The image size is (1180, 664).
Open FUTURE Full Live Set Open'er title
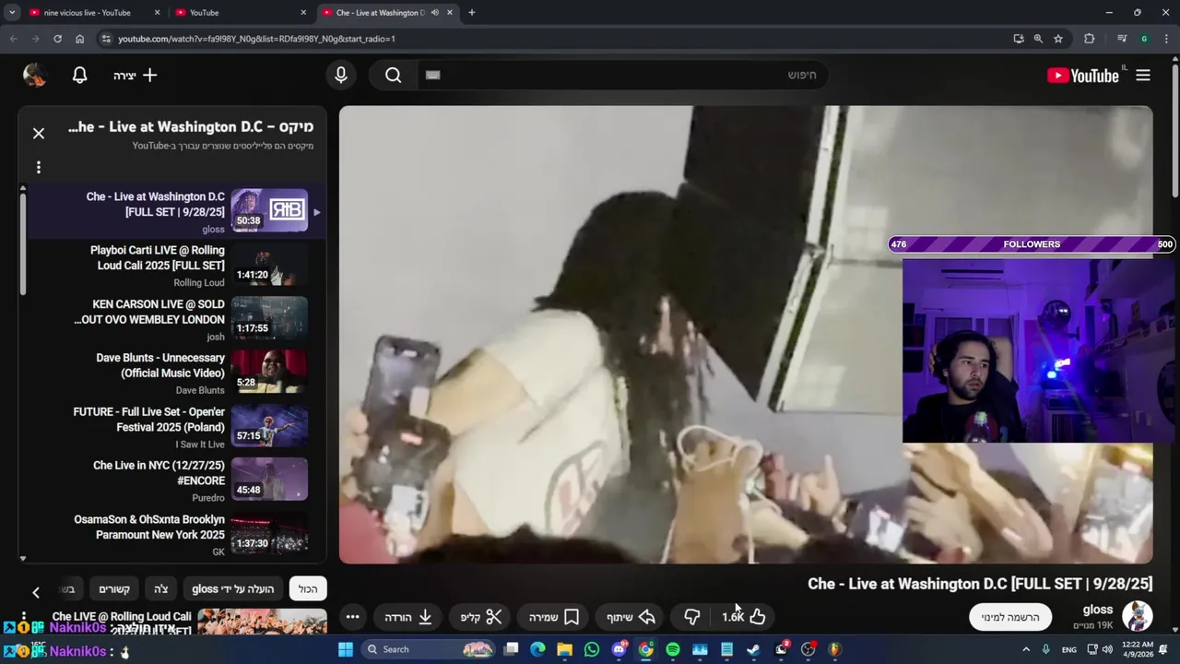(149, 420)
